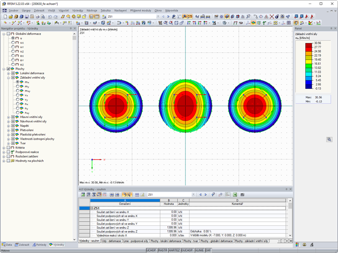Image resolution: width=338 pixels, height=253 pixels.
Task: Click the show values (1.23) toolbar icon
Action: pyautogui.click(x=190, y=16)
